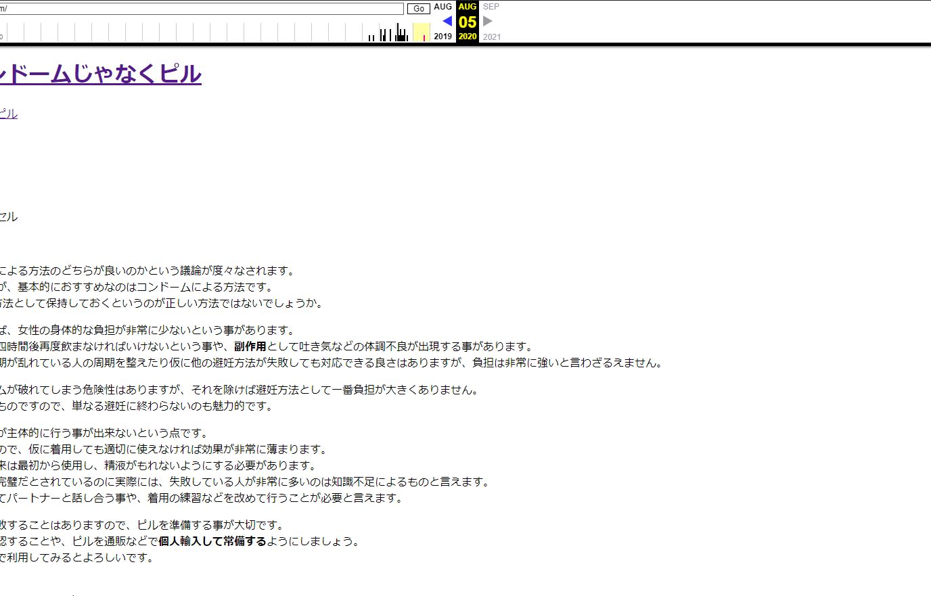Click the leftmost black capture bars in timeline
This screenshot has width=931, height=596.
(x=371, y=38)
